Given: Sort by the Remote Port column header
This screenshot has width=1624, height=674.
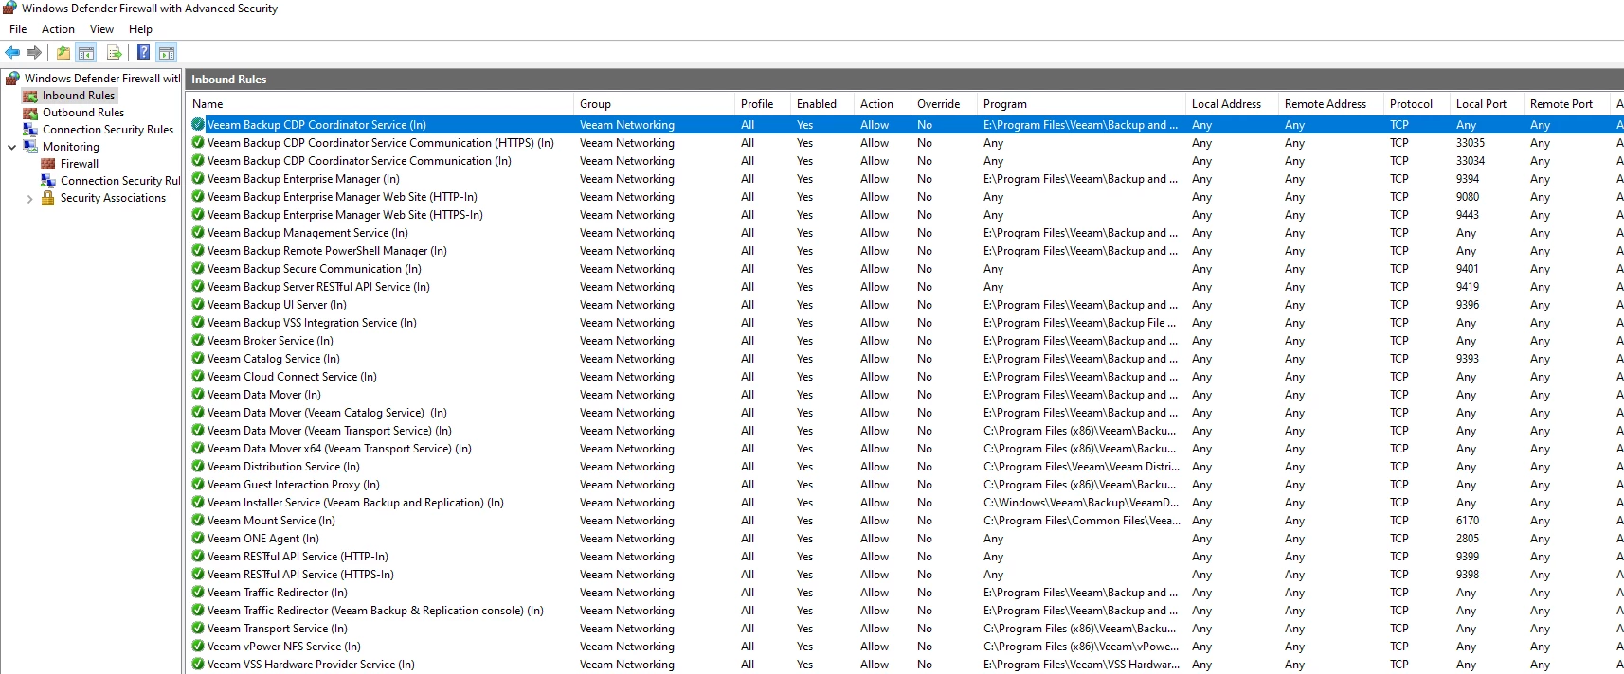Looking at the screenshot, I should [x=1567, y=104].
